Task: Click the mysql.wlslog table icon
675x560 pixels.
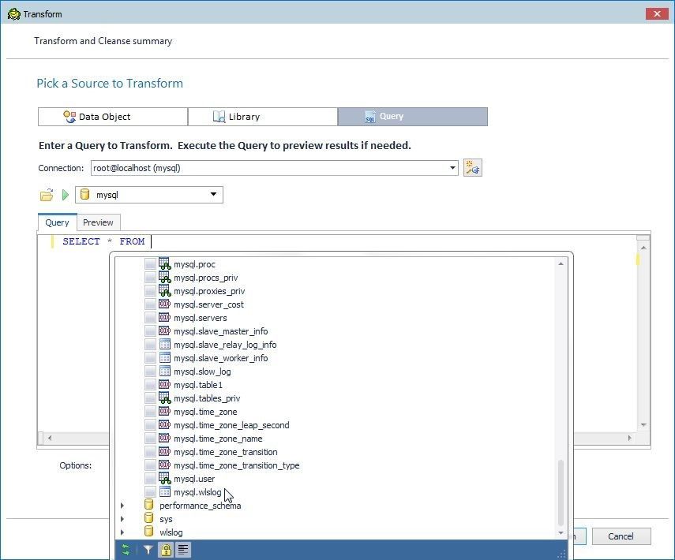Action: [164, 491]
